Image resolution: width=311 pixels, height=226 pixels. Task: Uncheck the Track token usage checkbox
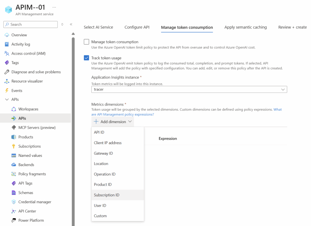point(87,58)
